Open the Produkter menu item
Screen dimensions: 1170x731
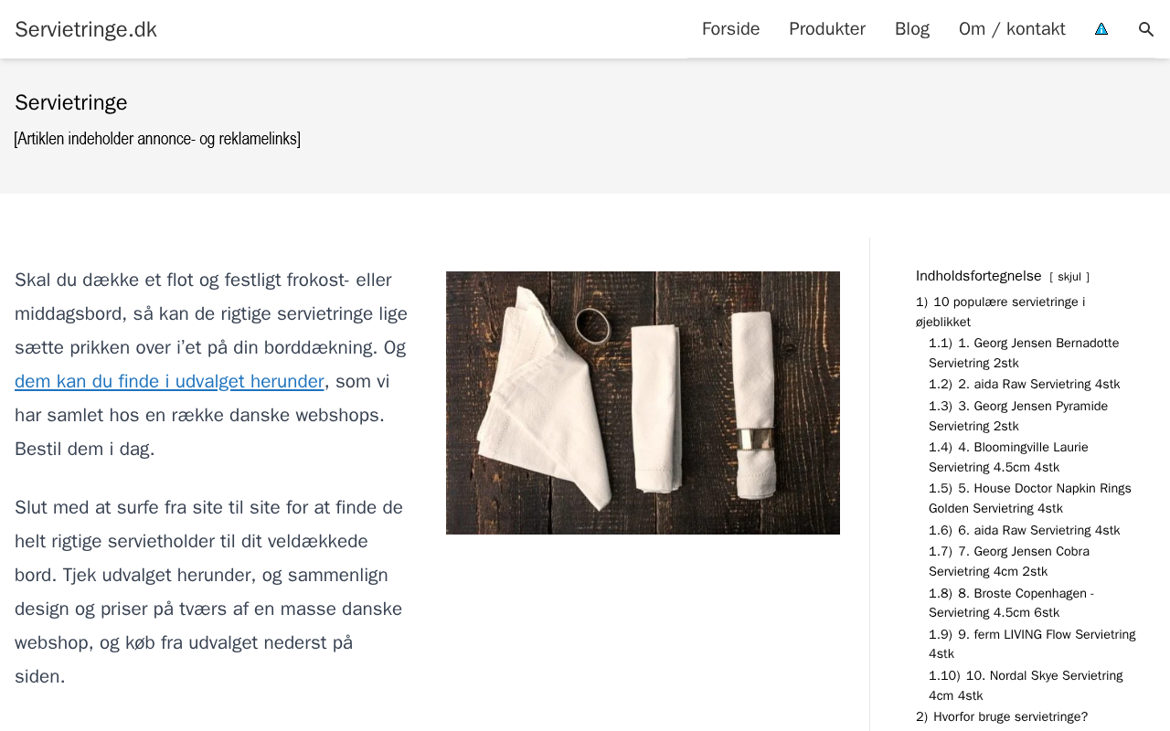[x=827, y=29]
